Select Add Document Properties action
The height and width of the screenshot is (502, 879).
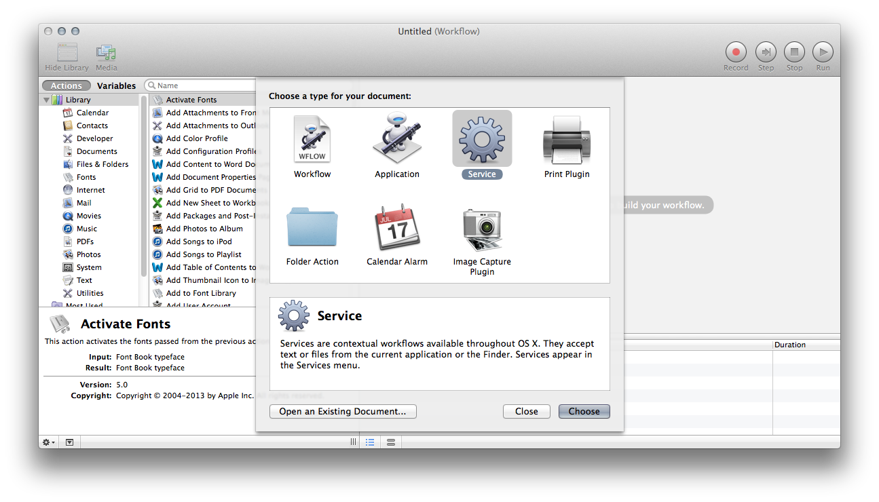point(203,177)
